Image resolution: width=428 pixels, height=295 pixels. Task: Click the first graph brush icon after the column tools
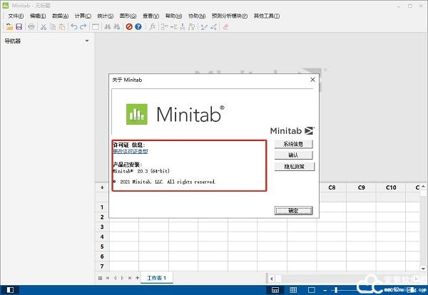pyautogui.click(x=204, y=26)
